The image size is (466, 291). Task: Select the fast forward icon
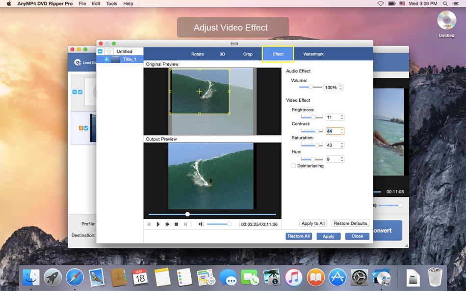167,224
